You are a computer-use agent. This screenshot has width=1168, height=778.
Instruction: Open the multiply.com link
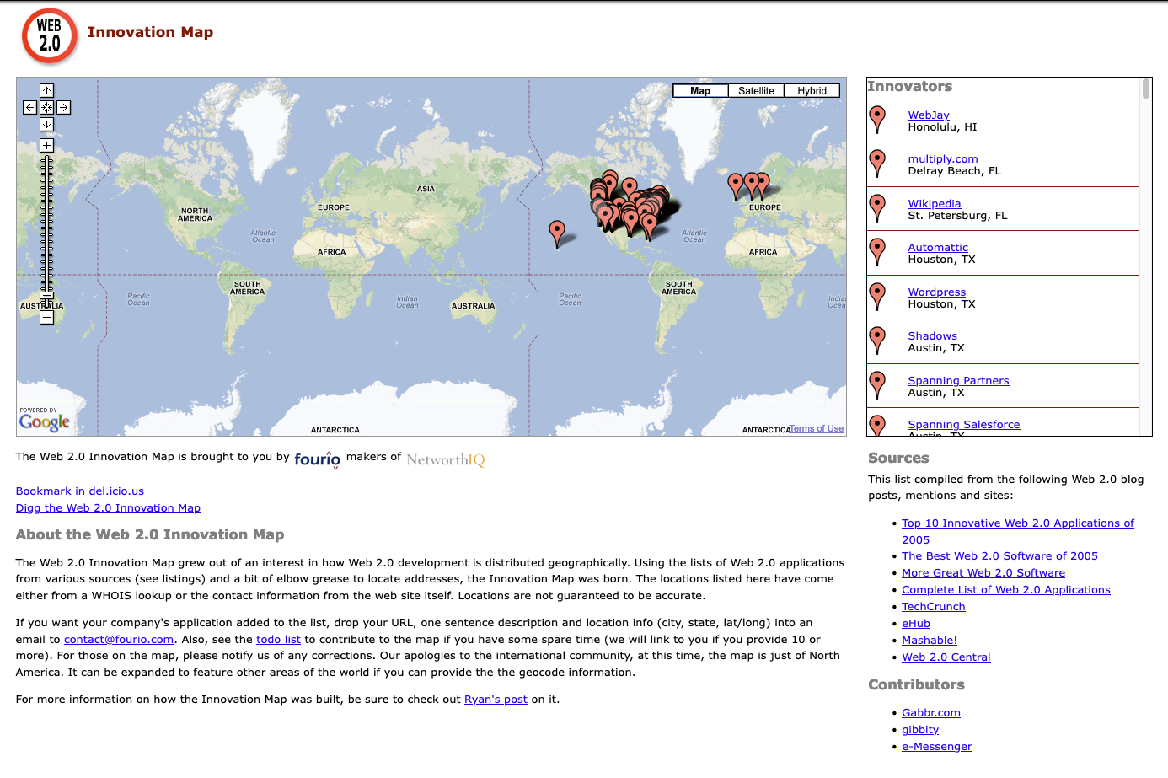pos(943,159)
